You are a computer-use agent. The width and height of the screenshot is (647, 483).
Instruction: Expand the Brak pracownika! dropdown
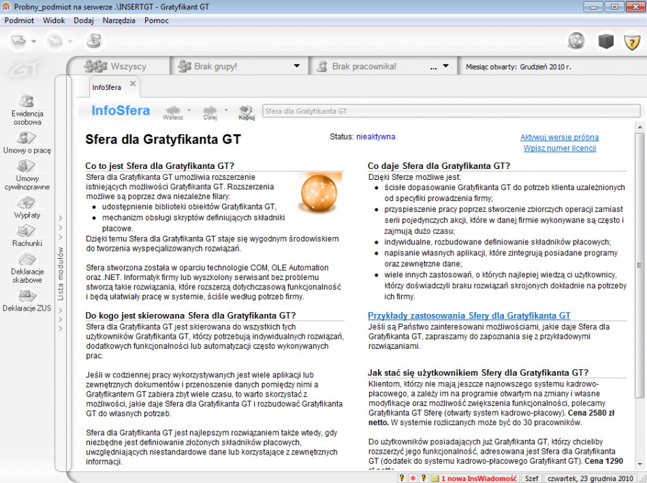[445, 67]
